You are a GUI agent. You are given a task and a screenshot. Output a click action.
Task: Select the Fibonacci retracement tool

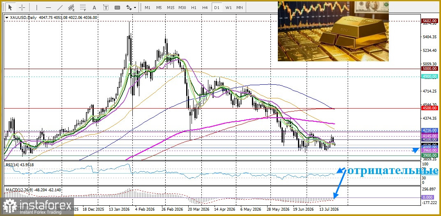click(x=83, y=7)
